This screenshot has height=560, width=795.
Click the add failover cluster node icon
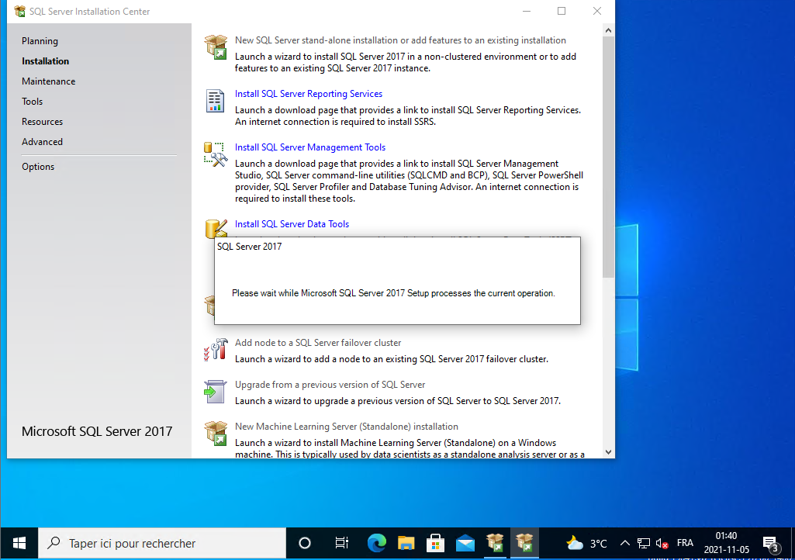(x=215, y=350)
